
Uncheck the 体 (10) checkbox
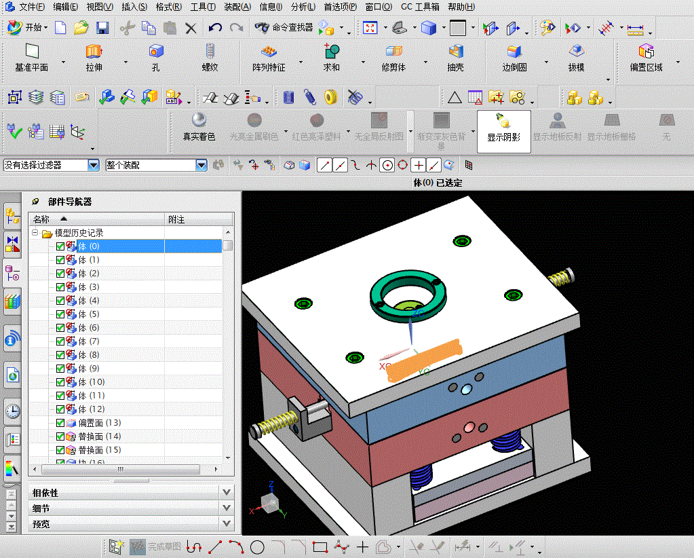pos(60,382)
